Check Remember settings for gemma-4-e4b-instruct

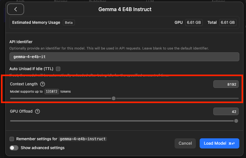(x=12, y=139)
